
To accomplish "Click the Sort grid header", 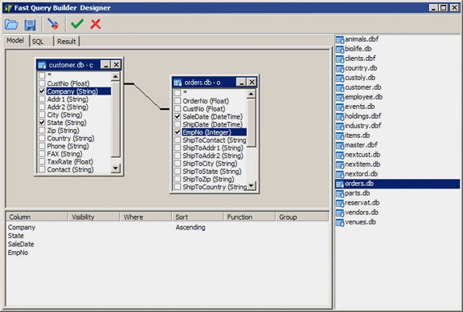I will (x=198, y=217).
